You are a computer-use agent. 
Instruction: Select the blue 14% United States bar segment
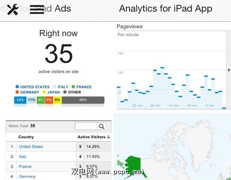[20, 100]
